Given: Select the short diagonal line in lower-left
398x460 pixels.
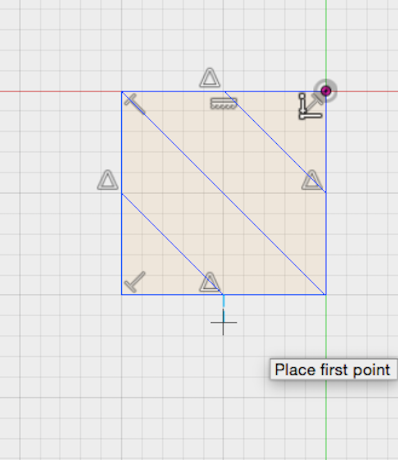Looking at the screenshot, I should (x=172, y=244).
